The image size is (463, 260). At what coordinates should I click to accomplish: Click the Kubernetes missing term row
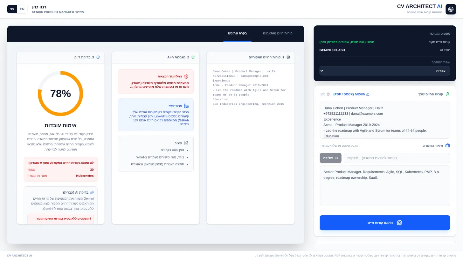click(60, 176)
